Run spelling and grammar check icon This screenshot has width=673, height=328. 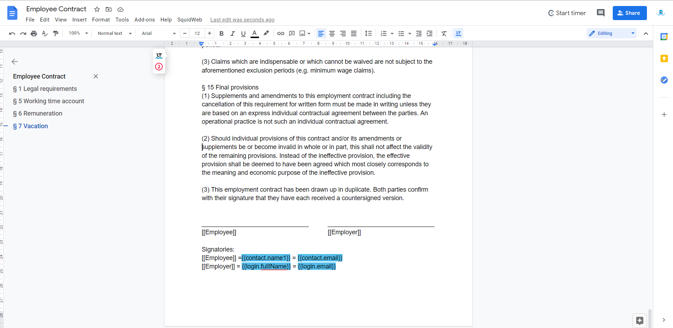tap(45, 33)
